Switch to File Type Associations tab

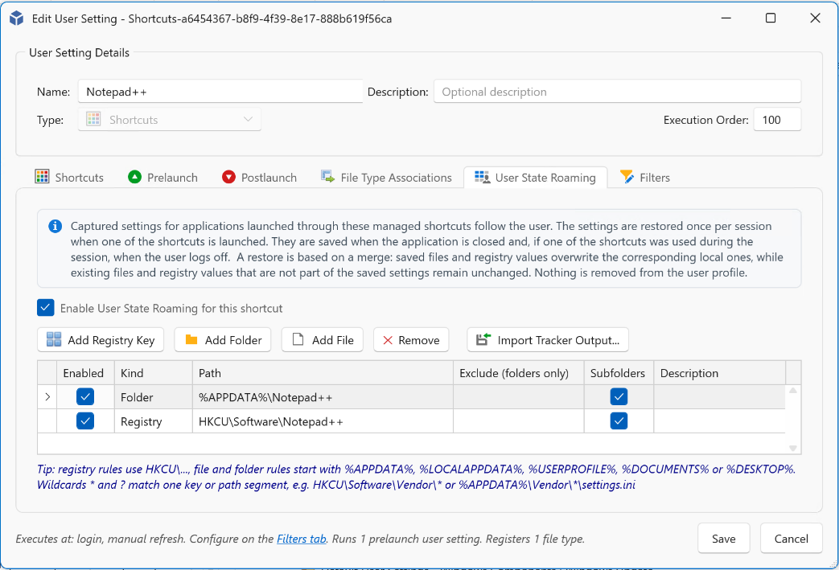386,177
